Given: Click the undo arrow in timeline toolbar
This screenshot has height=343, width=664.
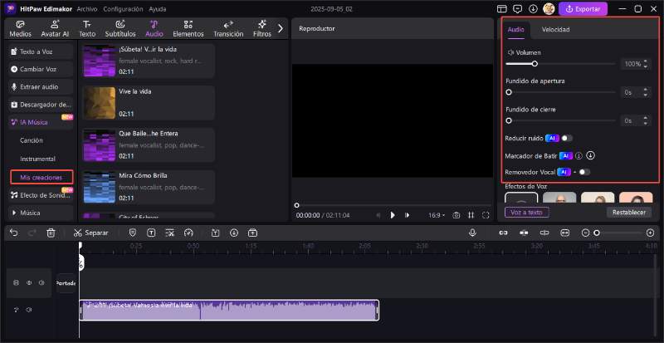Looking at the screenshot, I should point(14,233).
